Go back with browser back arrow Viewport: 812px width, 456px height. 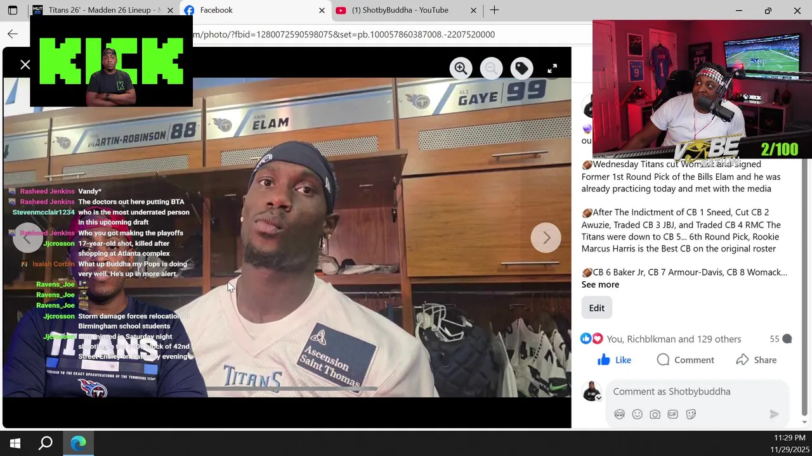click(13, 34)
